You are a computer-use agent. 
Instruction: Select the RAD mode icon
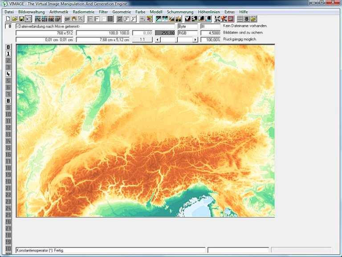point(51,19)
